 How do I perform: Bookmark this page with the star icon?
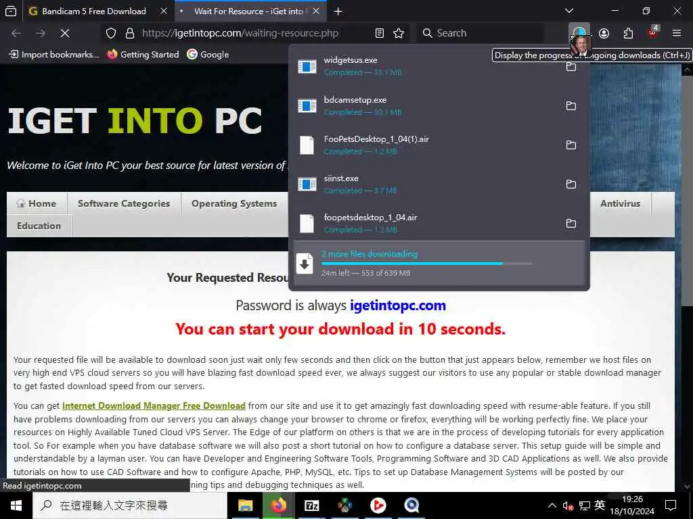tap(399, 33)
